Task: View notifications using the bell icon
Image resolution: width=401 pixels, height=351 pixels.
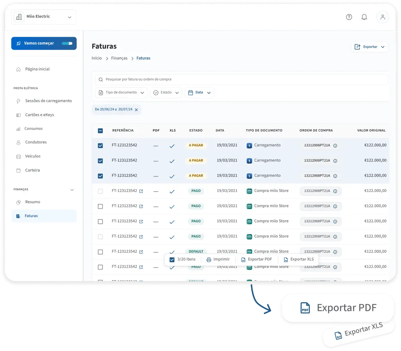Action: tap(364, 17)
